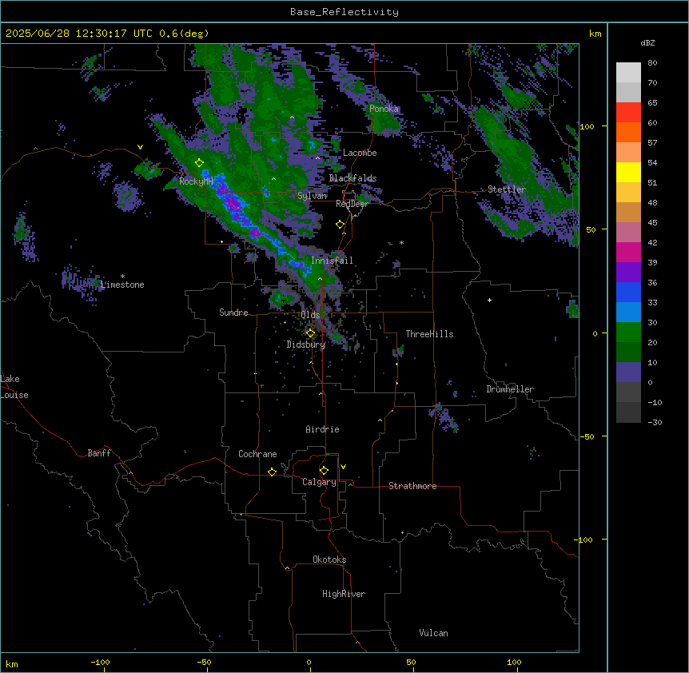Click the yellow diamond marker below Cochrane

coord(272,472)
